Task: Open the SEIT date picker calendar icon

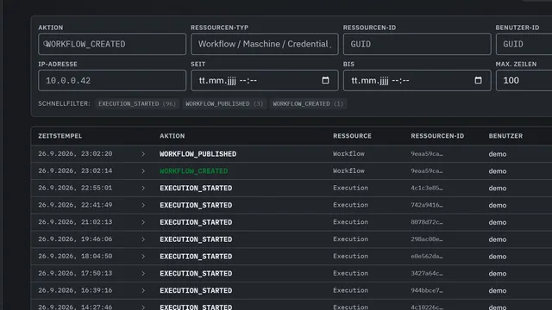Action: tap(325, 80)
